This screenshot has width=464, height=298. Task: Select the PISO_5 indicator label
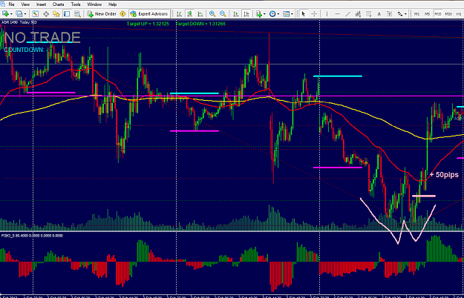[32, 236]
